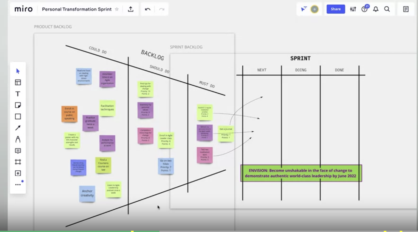Select the Pen drawing tool
The image size is (418, 232).
point(18,139)
